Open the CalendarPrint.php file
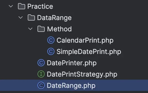The width and height of the screenshot is (148, 93). pos(85,41)
